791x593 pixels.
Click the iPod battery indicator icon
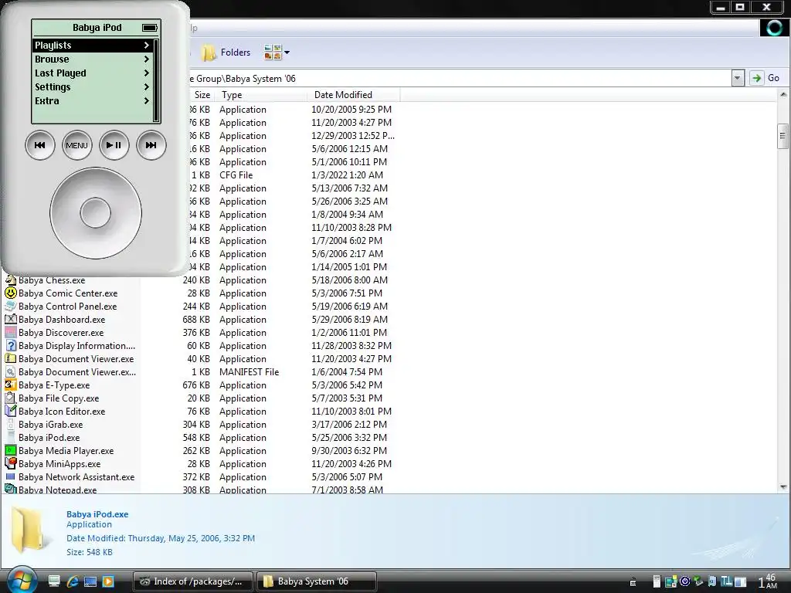[x=150, y=28]
